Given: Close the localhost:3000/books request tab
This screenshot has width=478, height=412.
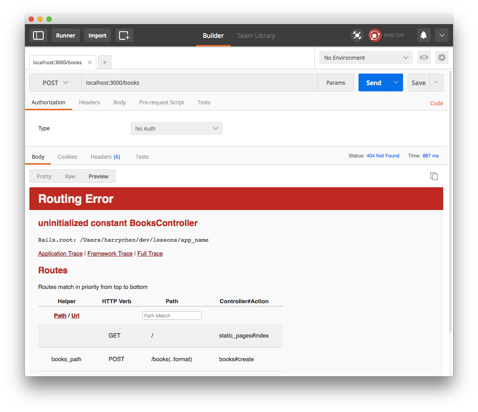Looking at the screenshot, I should pyautogui.click(x=90, y=62).
